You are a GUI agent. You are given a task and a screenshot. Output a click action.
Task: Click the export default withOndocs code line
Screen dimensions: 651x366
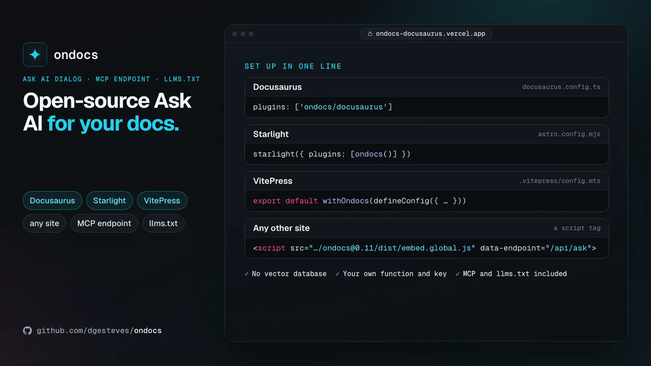pyautogui.click(x=360, y=201)
